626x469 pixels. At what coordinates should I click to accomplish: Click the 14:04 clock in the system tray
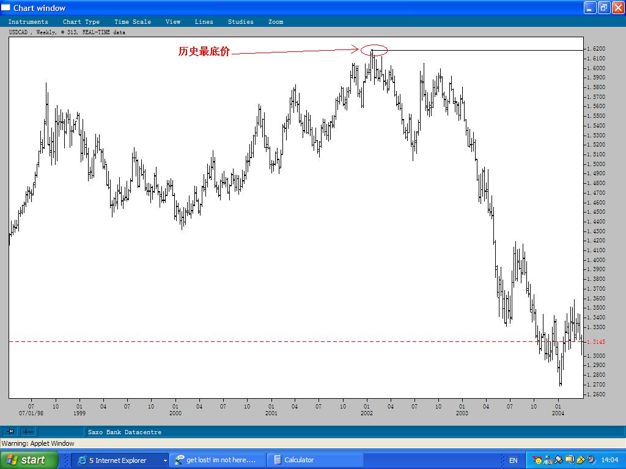609,460
